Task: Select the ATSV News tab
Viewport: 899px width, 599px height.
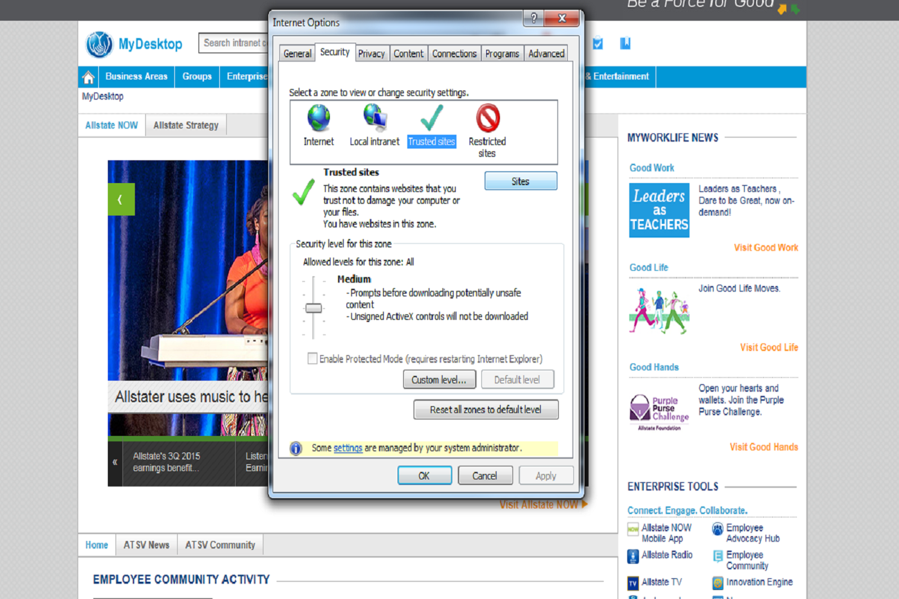Action: tap(147, 544)
